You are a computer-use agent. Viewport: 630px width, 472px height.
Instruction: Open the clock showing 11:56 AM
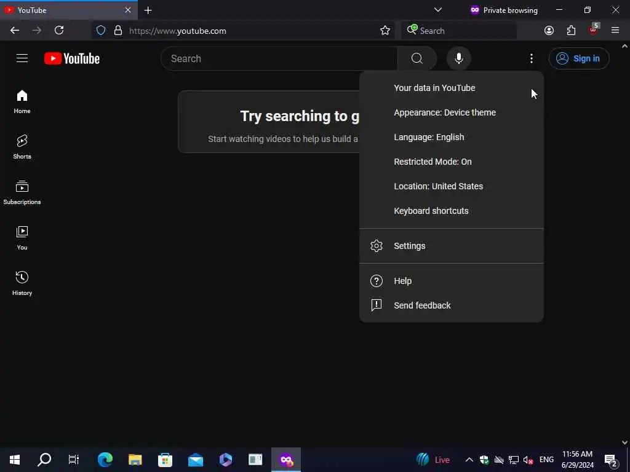click(x=577, y=460)
